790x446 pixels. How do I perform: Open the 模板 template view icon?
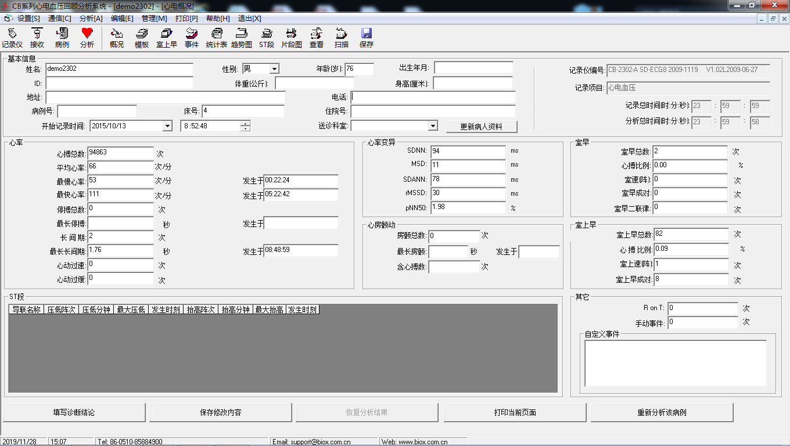142,38
